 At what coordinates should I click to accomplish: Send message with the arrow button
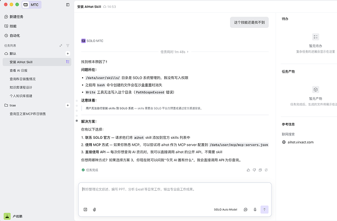pyautogui.click(x=265, y=210)
